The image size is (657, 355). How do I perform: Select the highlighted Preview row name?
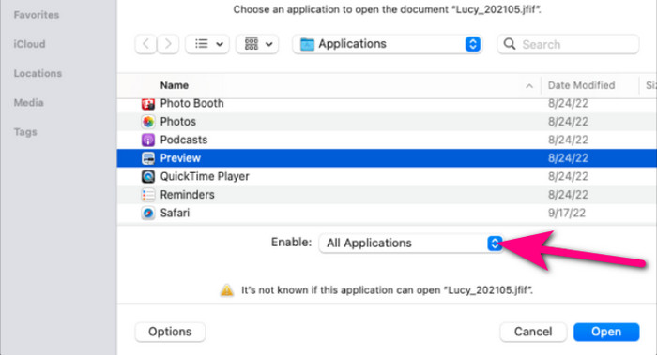coord(180,158)
